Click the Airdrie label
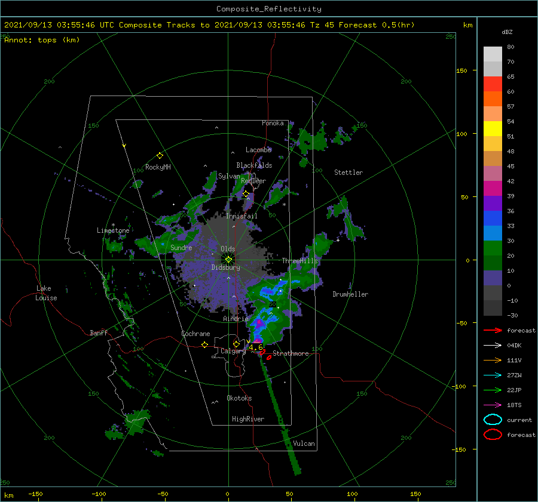This screenshot has height=502, width=538. pos(236,319)
